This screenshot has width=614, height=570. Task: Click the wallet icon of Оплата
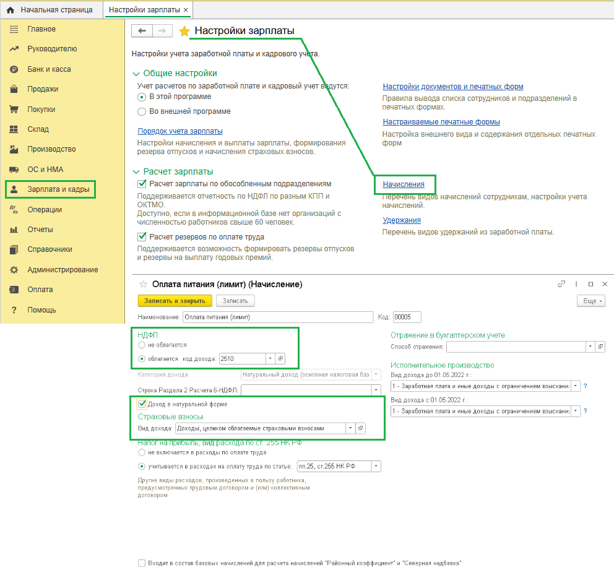pyautogui.click(x=14, y=290)
